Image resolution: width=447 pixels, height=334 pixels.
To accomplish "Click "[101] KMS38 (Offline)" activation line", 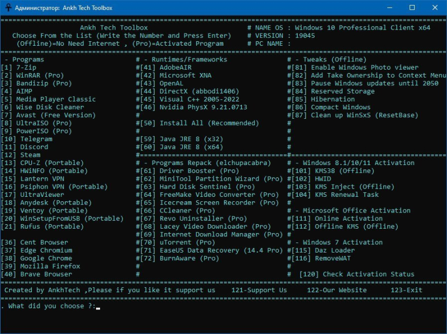I will coord(333,171).
